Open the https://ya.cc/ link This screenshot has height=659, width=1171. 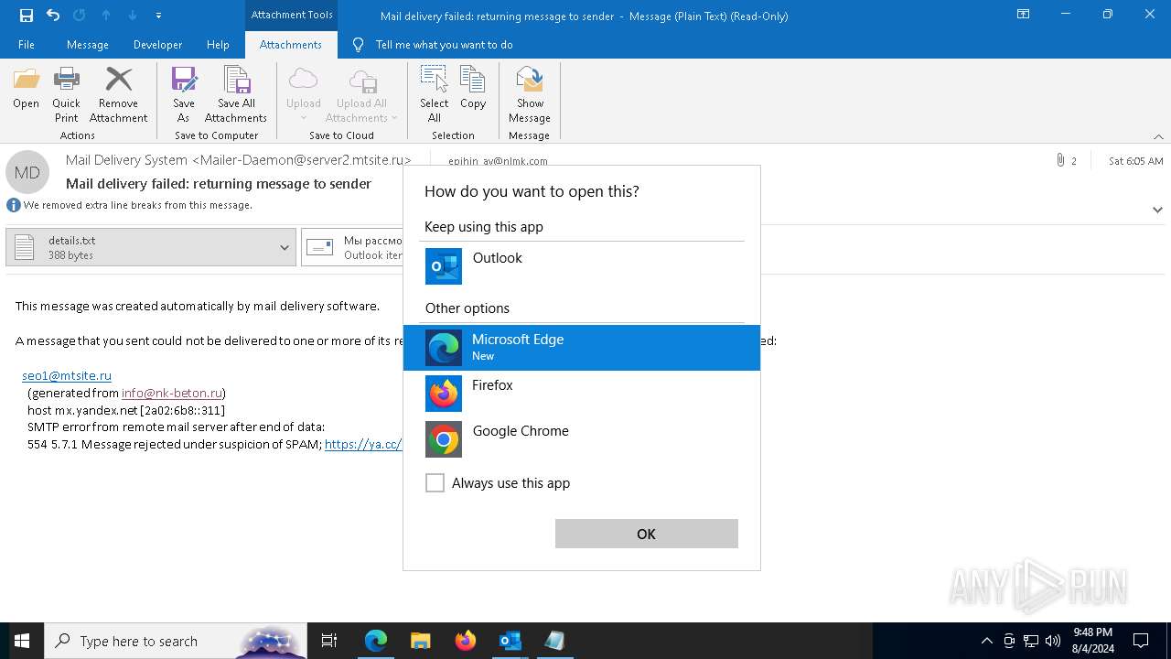point(363,444)
